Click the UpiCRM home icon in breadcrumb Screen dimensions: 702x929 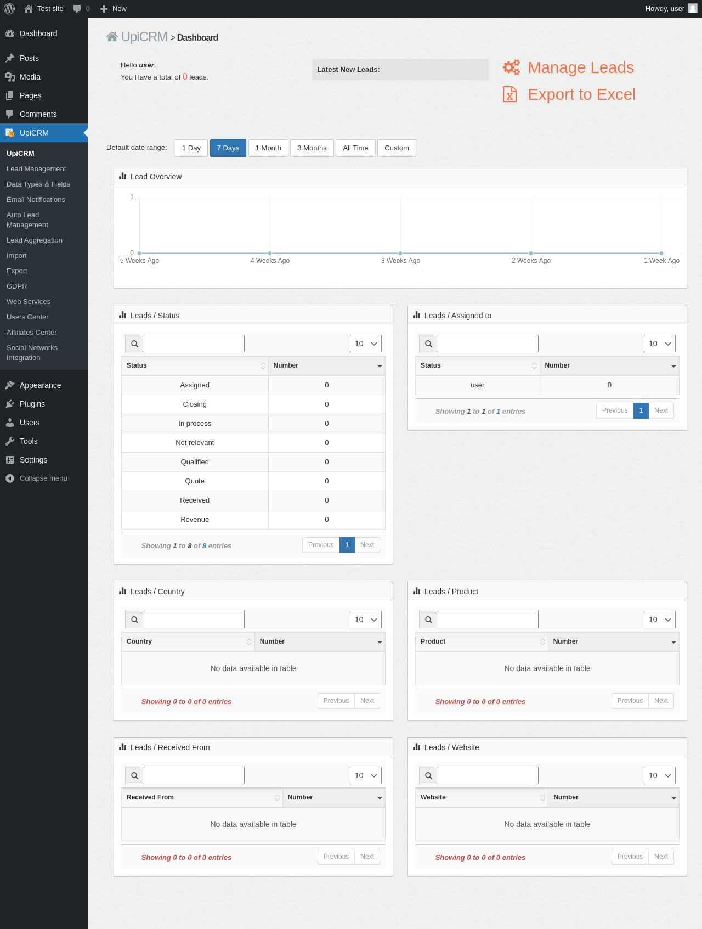[x=112, y=37]
